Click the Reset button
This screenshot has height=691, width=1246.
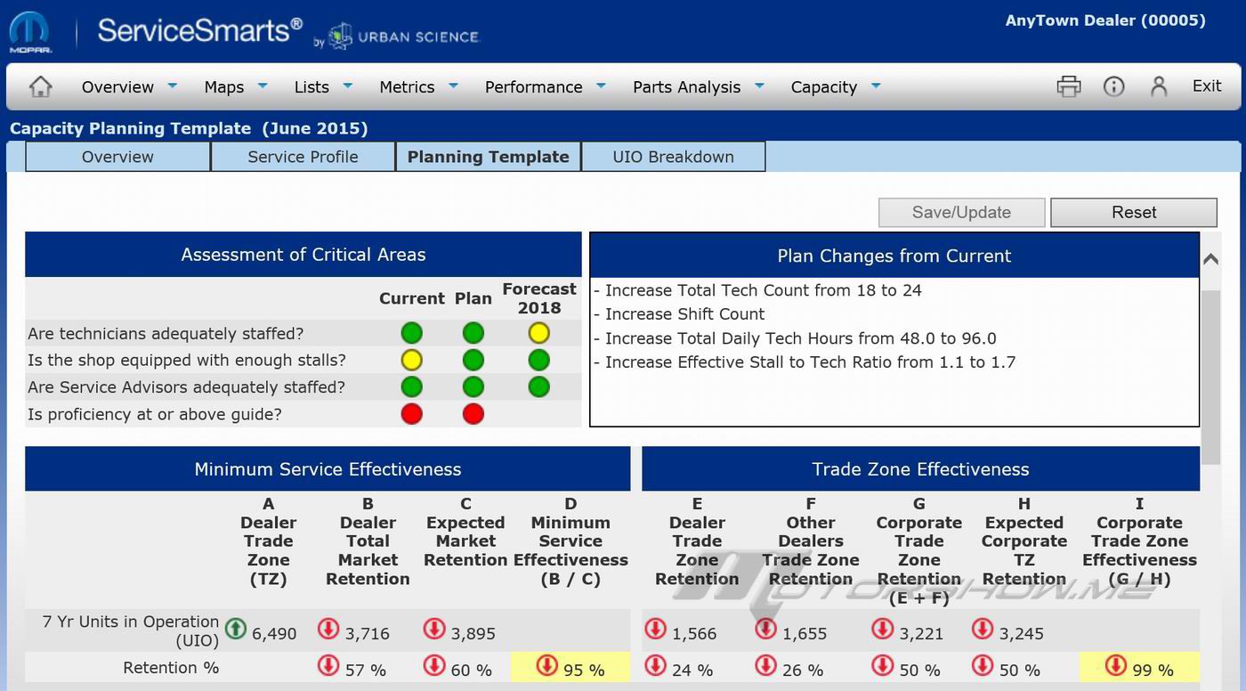click(x=1134, y=212)
